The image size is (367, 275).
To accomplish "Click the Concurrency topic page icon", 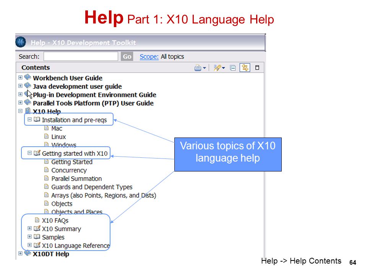I will pos(46,170).
